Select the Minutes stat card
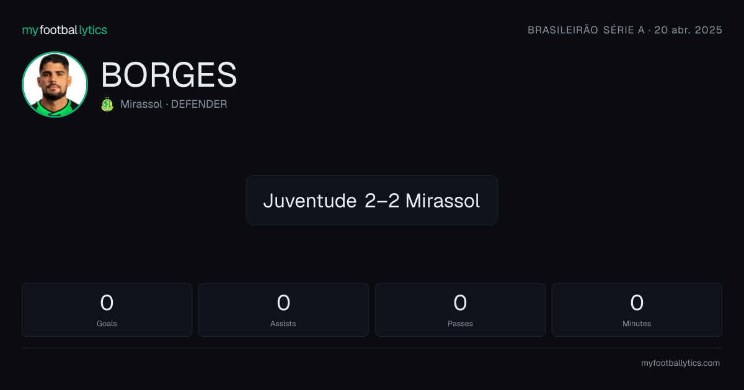The height and width of the screenshot is (390, 744). click(637, 310)
